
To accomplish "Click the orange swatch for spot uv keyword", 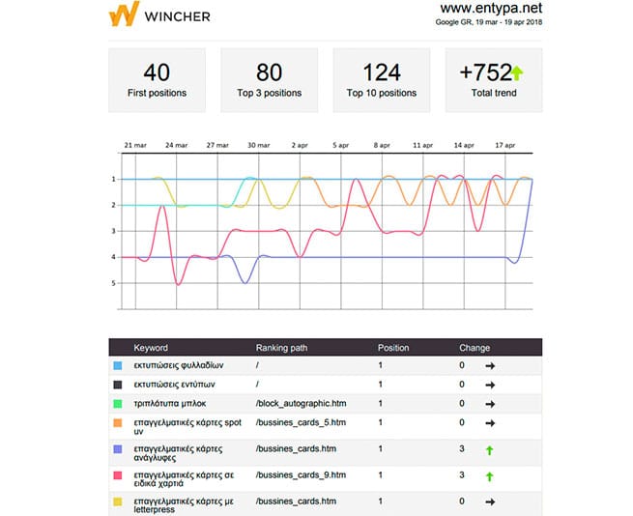I will pyautogui.click(x=117, y=422).
